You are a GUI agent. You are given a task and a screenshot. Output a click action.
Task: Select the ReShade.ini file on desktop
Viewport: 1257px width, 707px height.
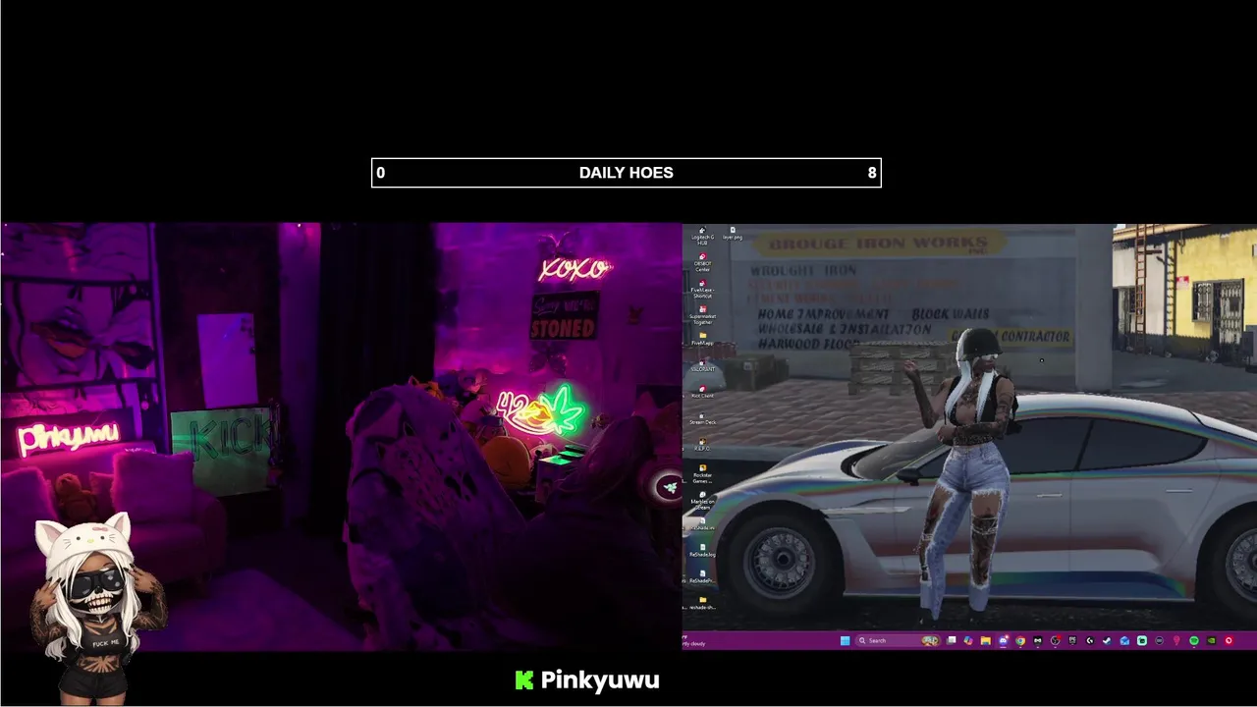[702, 523]
